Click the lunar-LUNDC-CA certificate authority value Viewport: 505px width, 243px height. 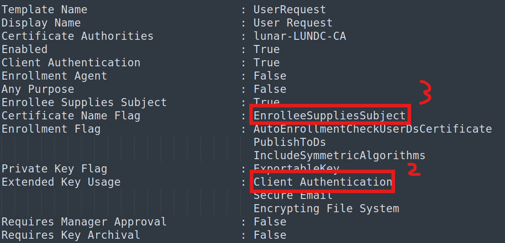[299, 36]
